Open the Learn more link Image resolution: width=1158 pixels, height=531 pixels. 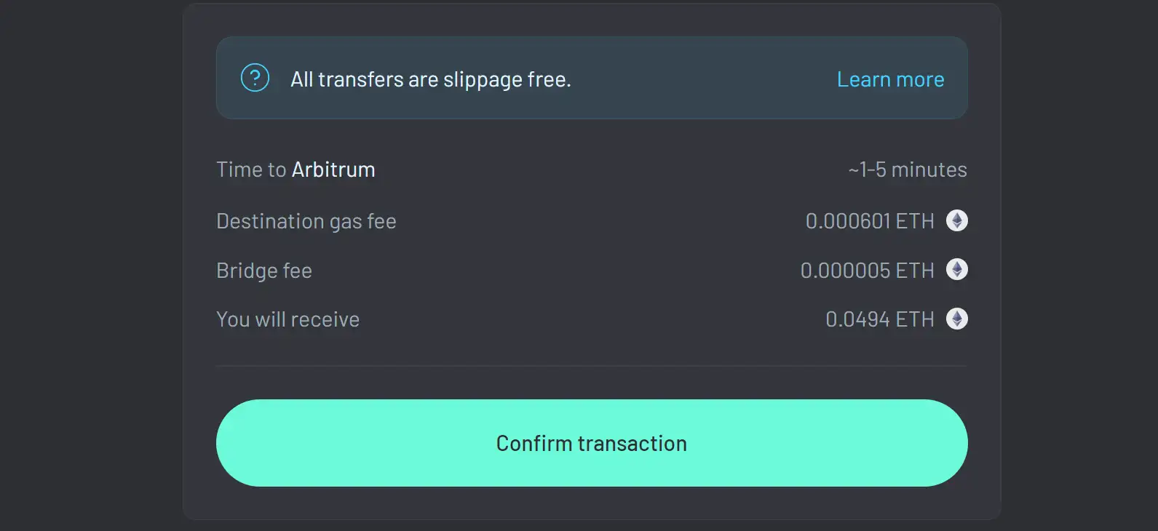click(x=890, y=79)
